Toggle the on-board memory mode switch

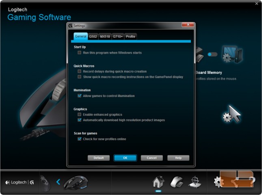212,54
